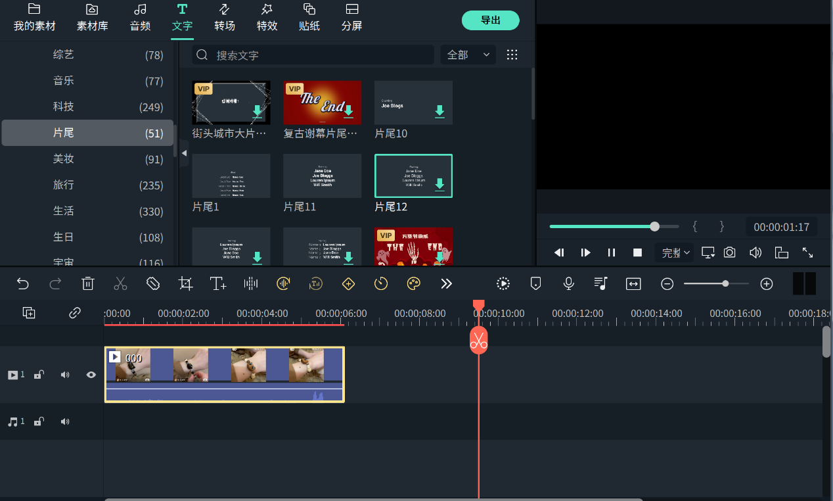Switch to the 贴纸 tab

309,18
